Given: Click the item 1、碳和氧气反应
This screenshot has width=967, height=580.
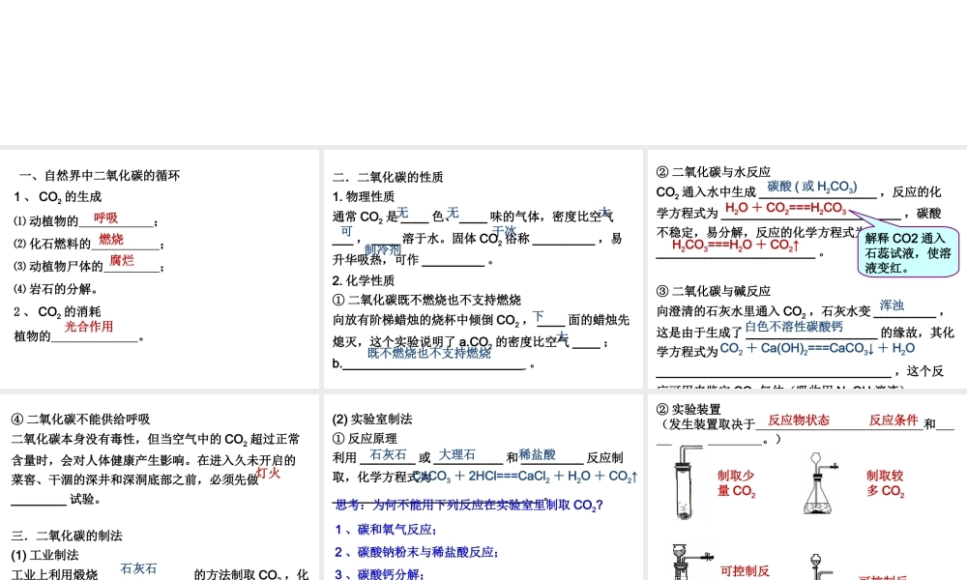Looking at the screenshot, I should pyautogui.click(x=387, y=530).
